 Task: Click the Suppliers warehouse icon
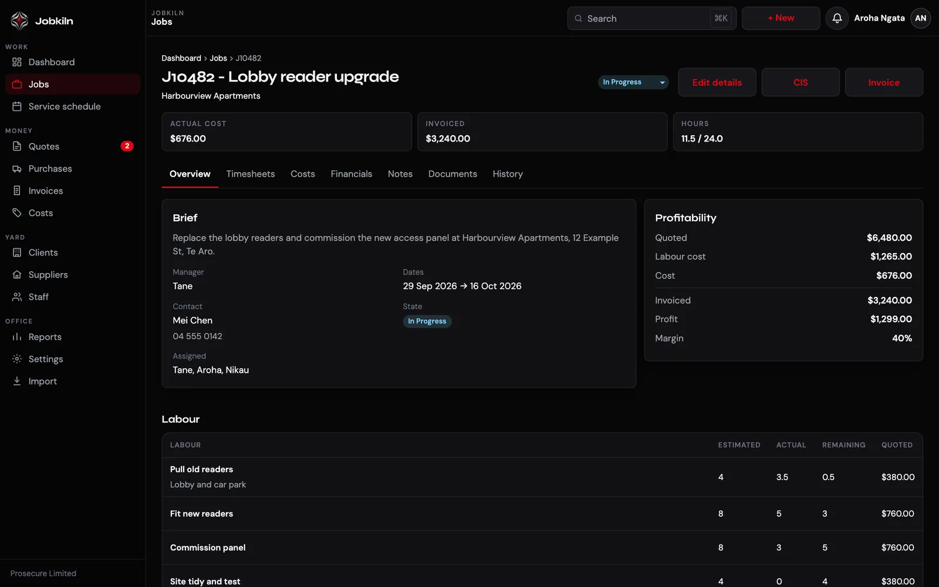(x=17, y=275)
